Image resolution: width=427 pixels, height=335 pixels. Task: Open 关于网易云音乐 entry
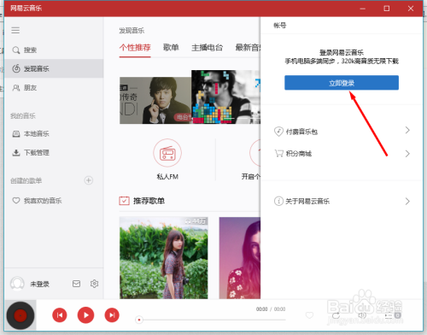(342, 201)
